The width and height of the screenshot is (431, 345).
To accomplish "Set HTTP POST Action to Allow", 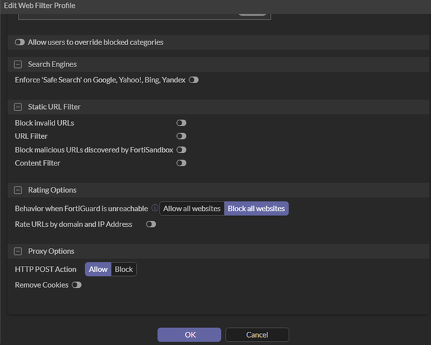I will [98, 269].
